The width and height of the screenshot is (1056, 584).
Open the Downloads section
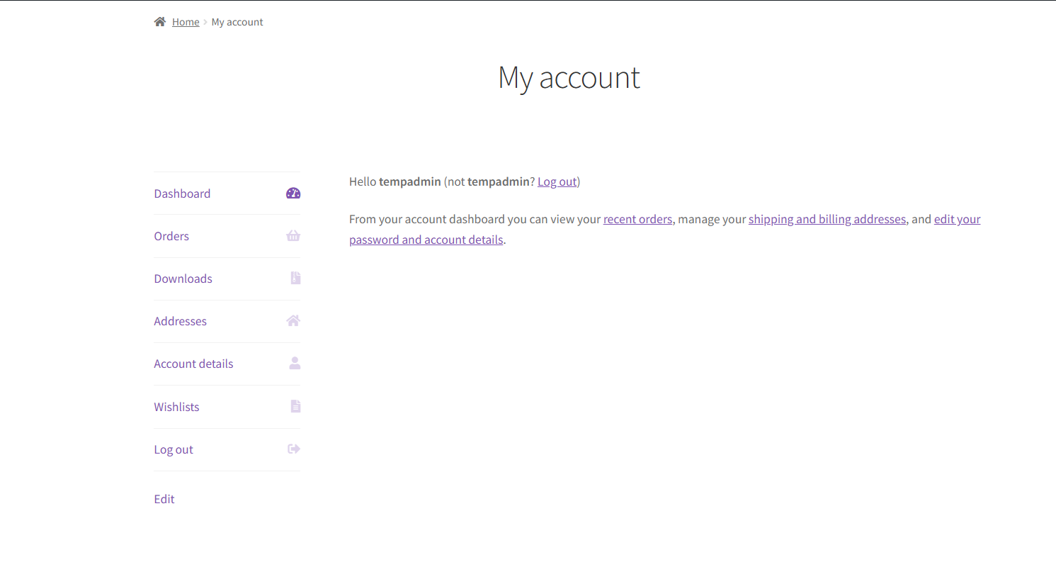pyautogui.click(x=183, y=279)
